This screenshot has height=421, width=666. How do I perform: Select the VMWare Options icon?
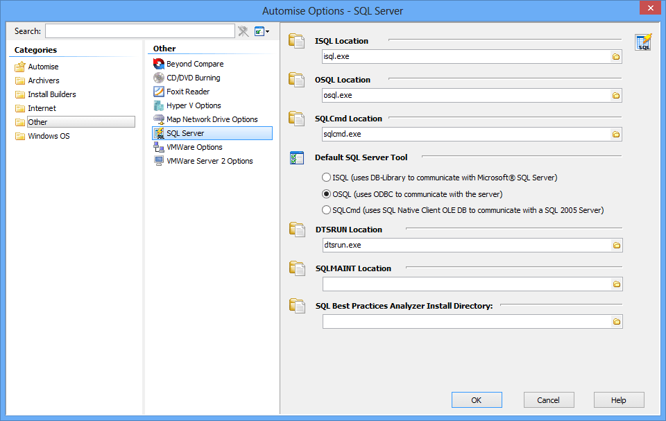[x=159, y=147]
